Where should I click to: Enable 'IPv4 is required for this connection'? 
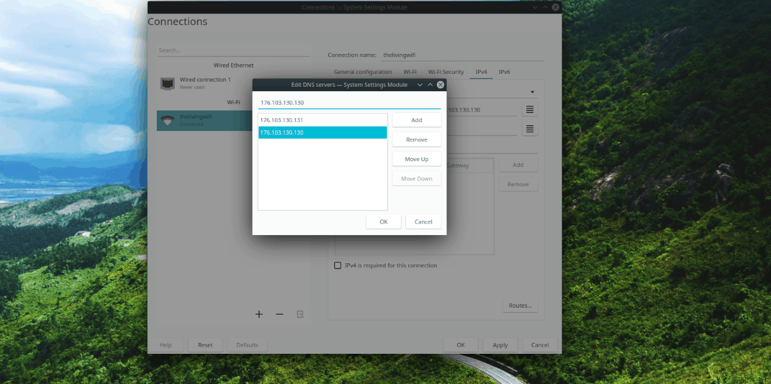[337, 265]
